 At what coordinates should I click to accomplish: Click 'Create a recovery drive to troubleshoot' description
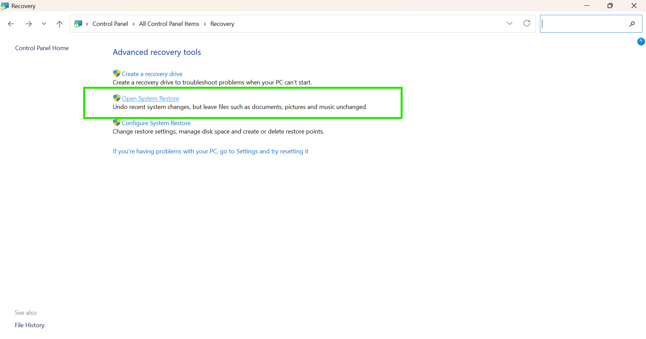click(212, 82)
